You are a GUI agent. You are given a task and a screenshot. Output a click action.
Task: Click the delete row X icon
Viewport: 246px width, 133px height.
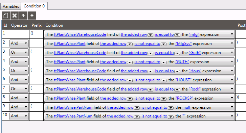pos(15,16)
